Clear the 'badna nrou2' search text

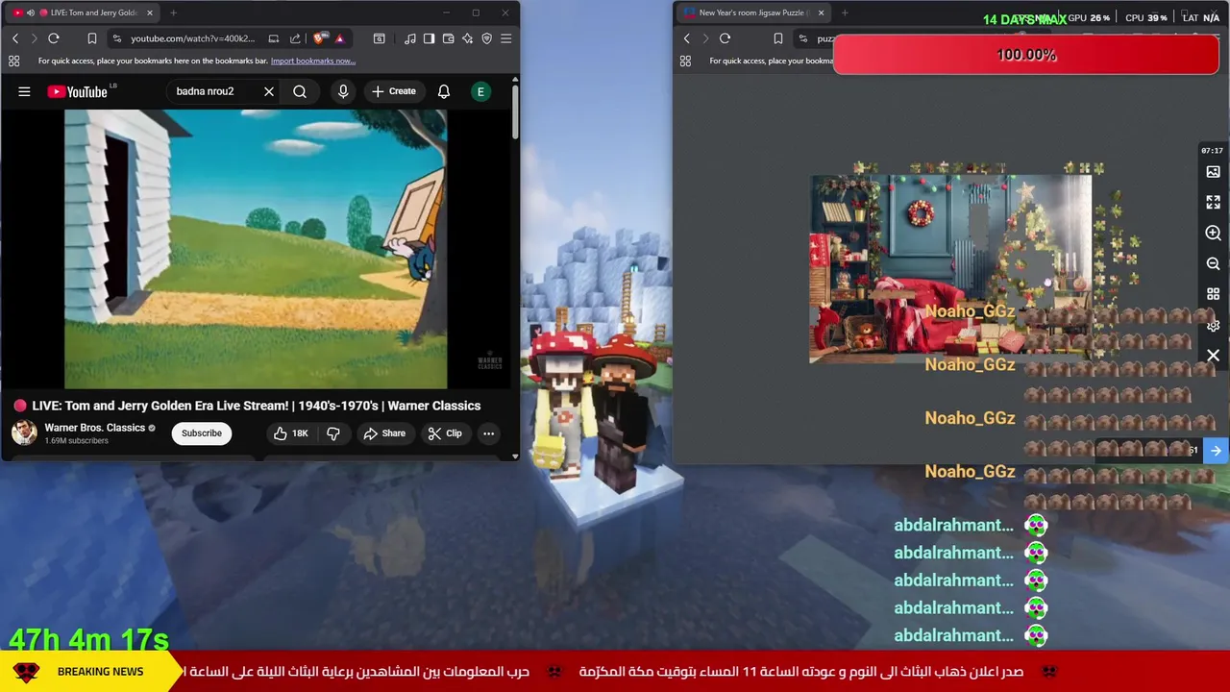269,91
